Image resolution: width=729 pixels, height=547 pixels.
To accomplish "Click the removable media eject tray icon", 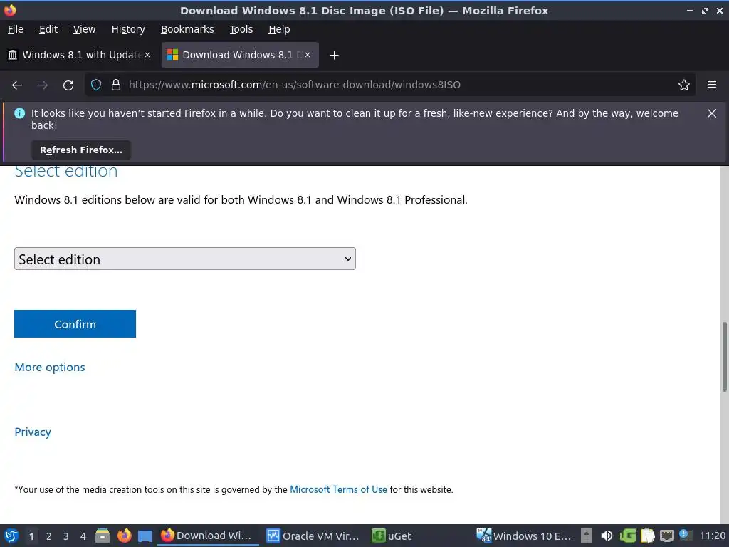I will click(587, 536).
